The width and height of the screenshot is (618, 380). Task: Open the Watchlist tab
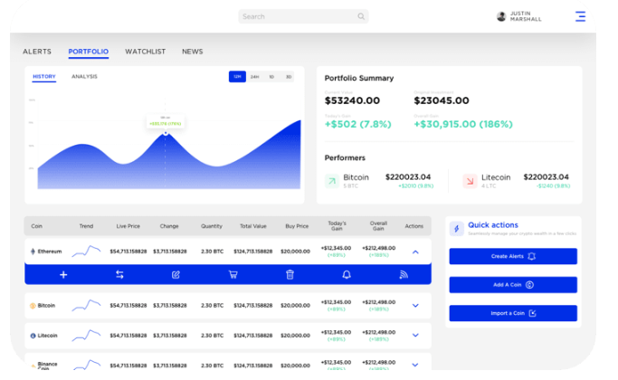pyautogui.click(x=145, y=52)
